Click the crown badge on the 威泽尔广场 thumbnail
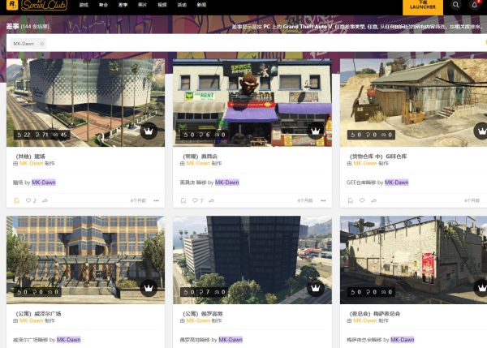487x348 pixels. (x=149, y=288)
